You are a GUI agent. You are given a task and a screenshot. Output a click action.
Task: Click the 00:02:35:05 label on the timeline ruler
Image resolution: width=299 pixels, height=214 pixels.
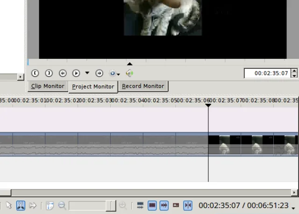pos(161,100)
